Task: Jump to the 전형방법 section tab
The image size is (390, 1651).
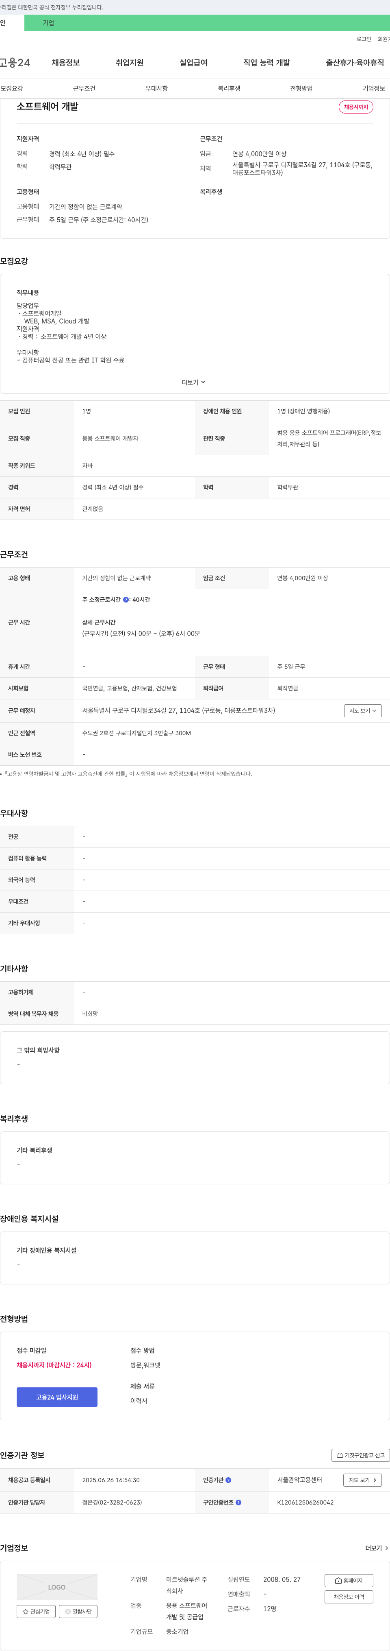Action: click(301, 88)
